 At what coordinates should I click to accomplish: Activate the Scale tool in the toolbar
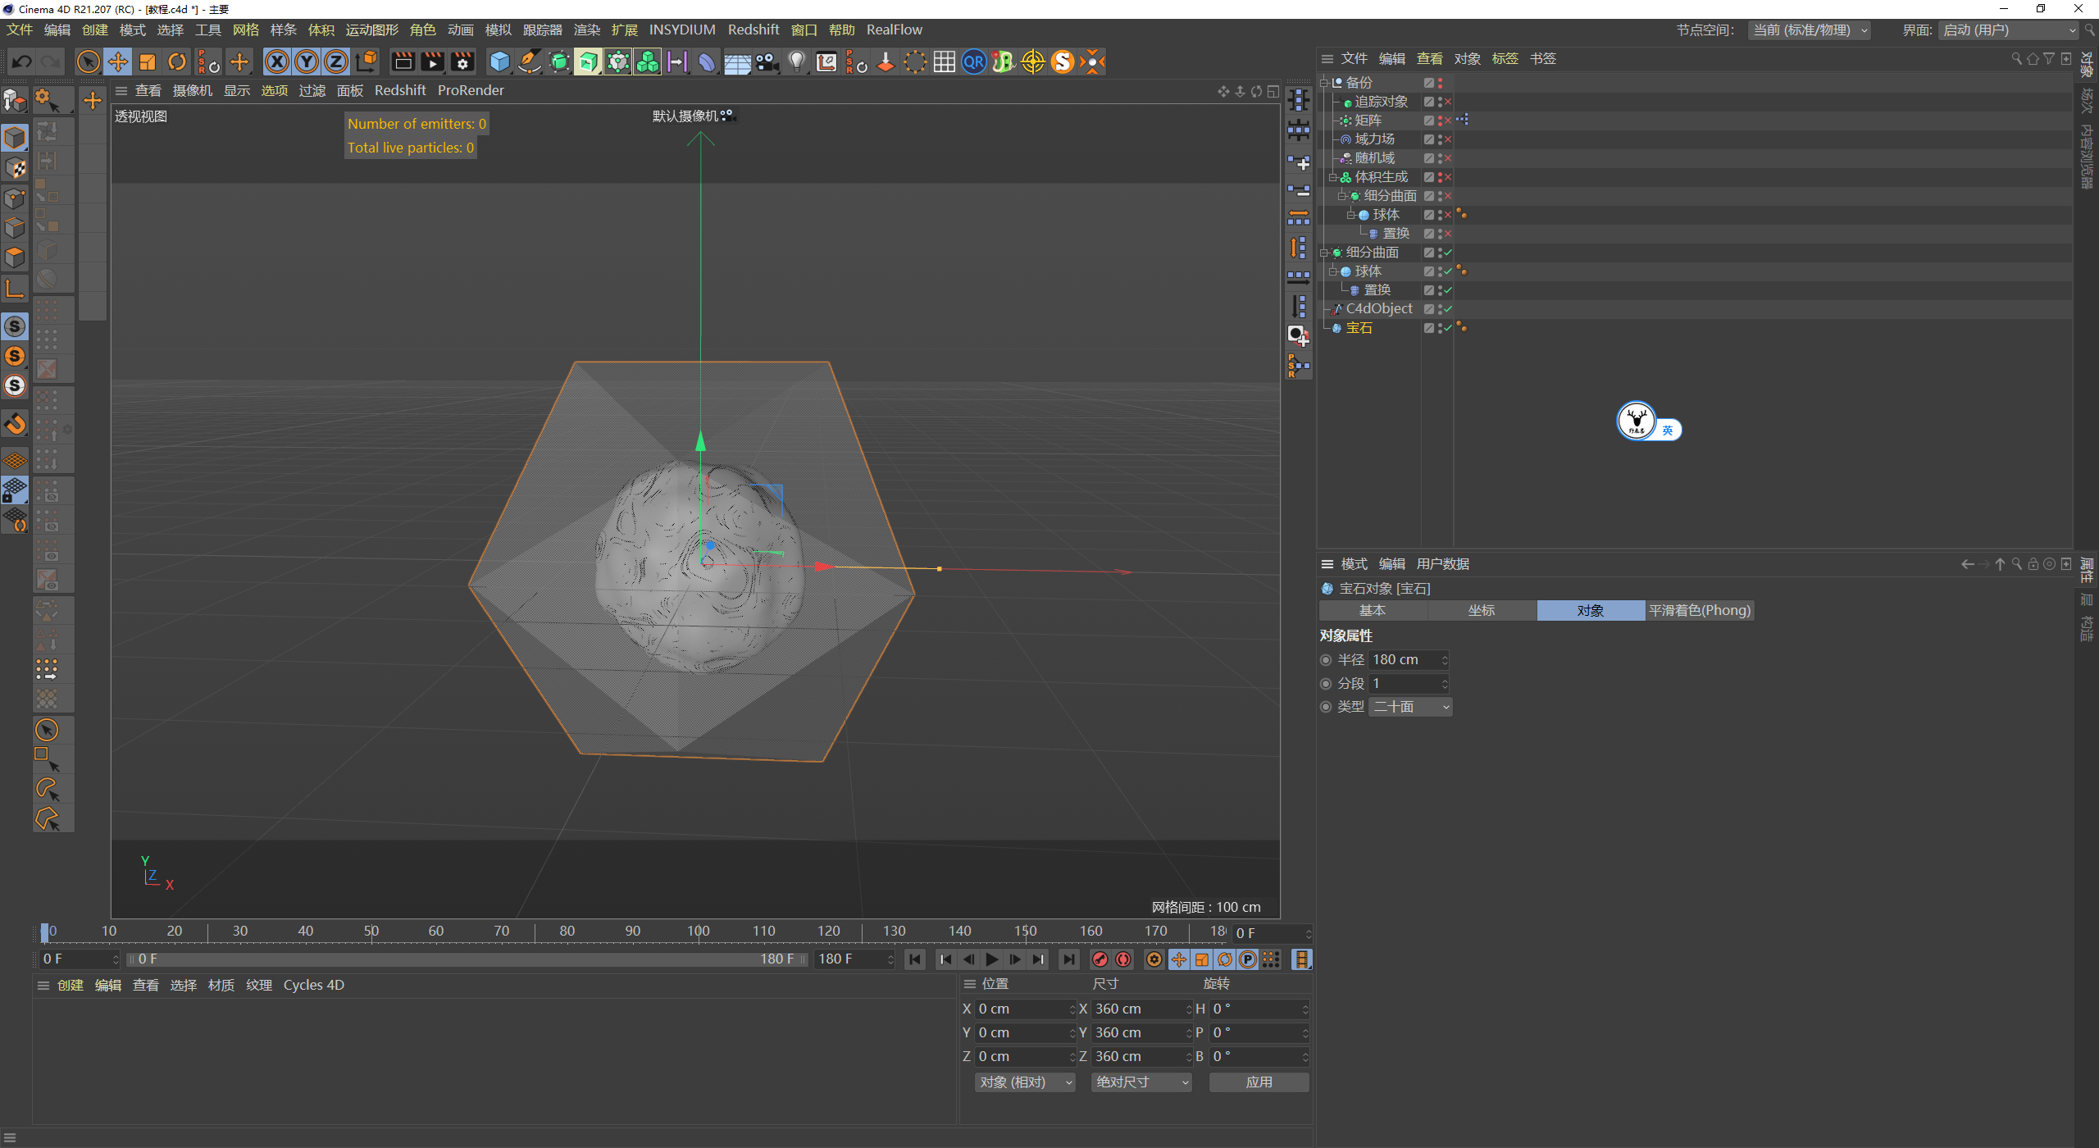(x=148, y=61)
